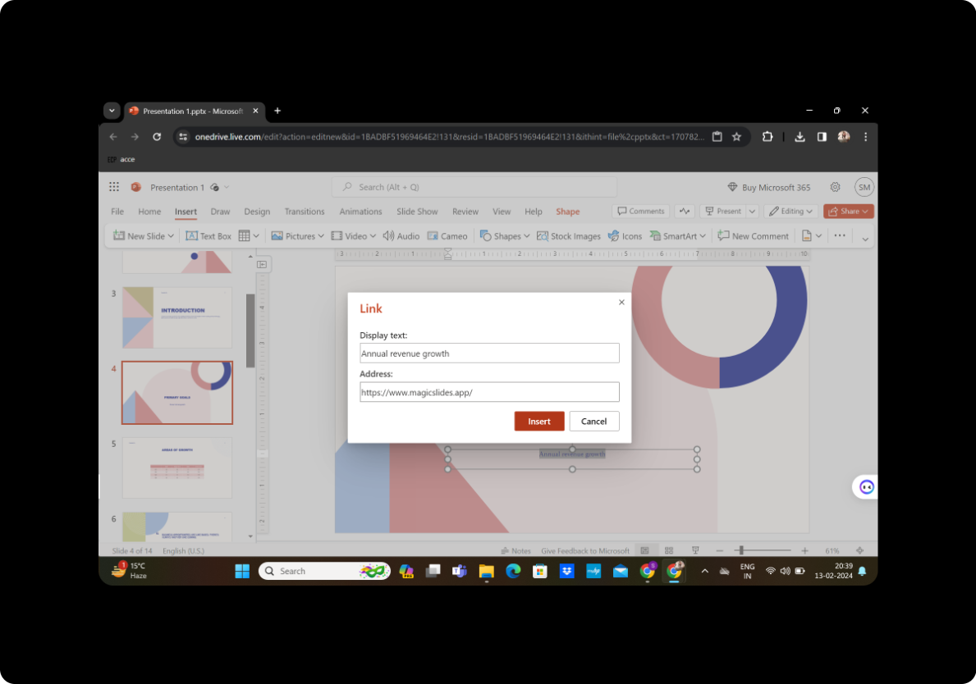Click Stock Images
Image resolution: width=976 pixels, height=684 pixels.
[568, 236]
